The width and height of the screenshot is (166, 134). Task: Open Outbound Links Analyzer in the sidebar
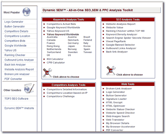pyautogui.click(x=19, y=60)
